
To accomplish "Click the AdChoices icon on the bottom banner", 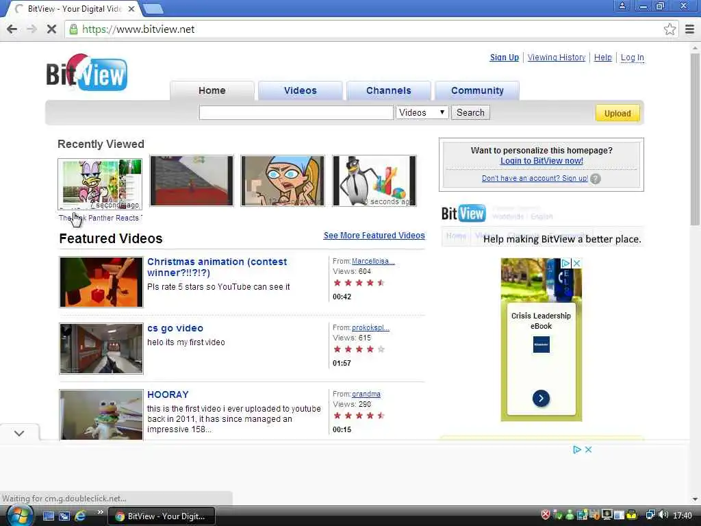I will pos(577,449).
